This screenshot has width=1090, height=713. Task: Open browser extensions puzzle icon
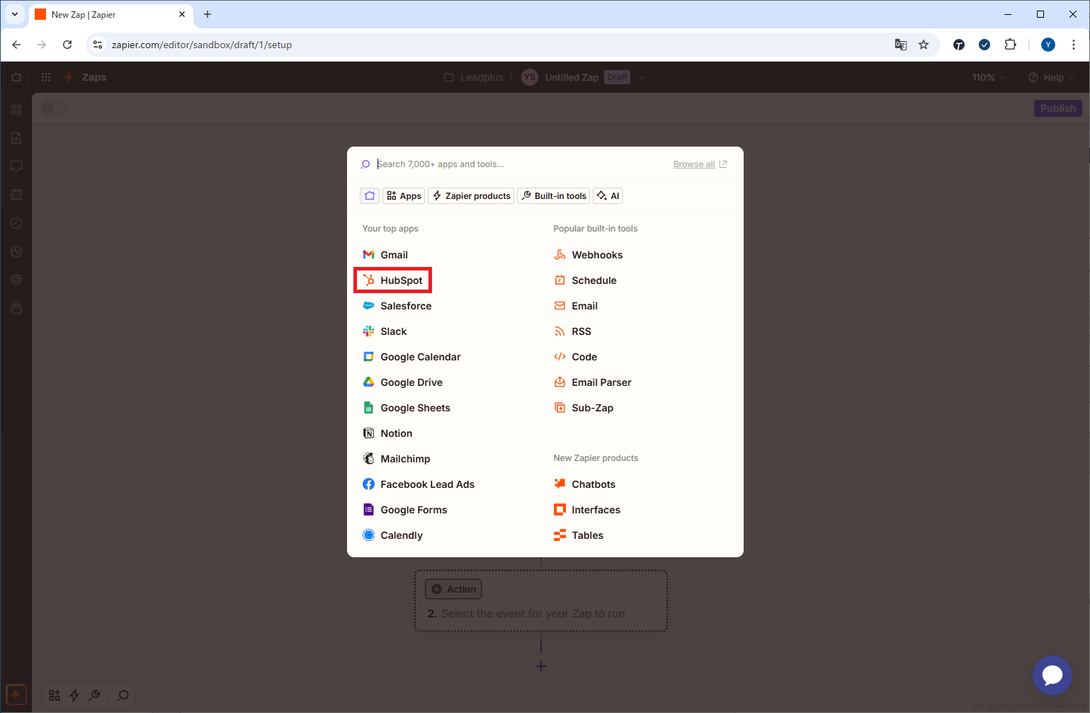[1011, 45]
